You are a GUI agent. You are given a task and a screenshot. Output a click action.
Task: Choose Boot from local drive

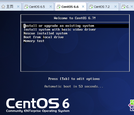[43, 37]
